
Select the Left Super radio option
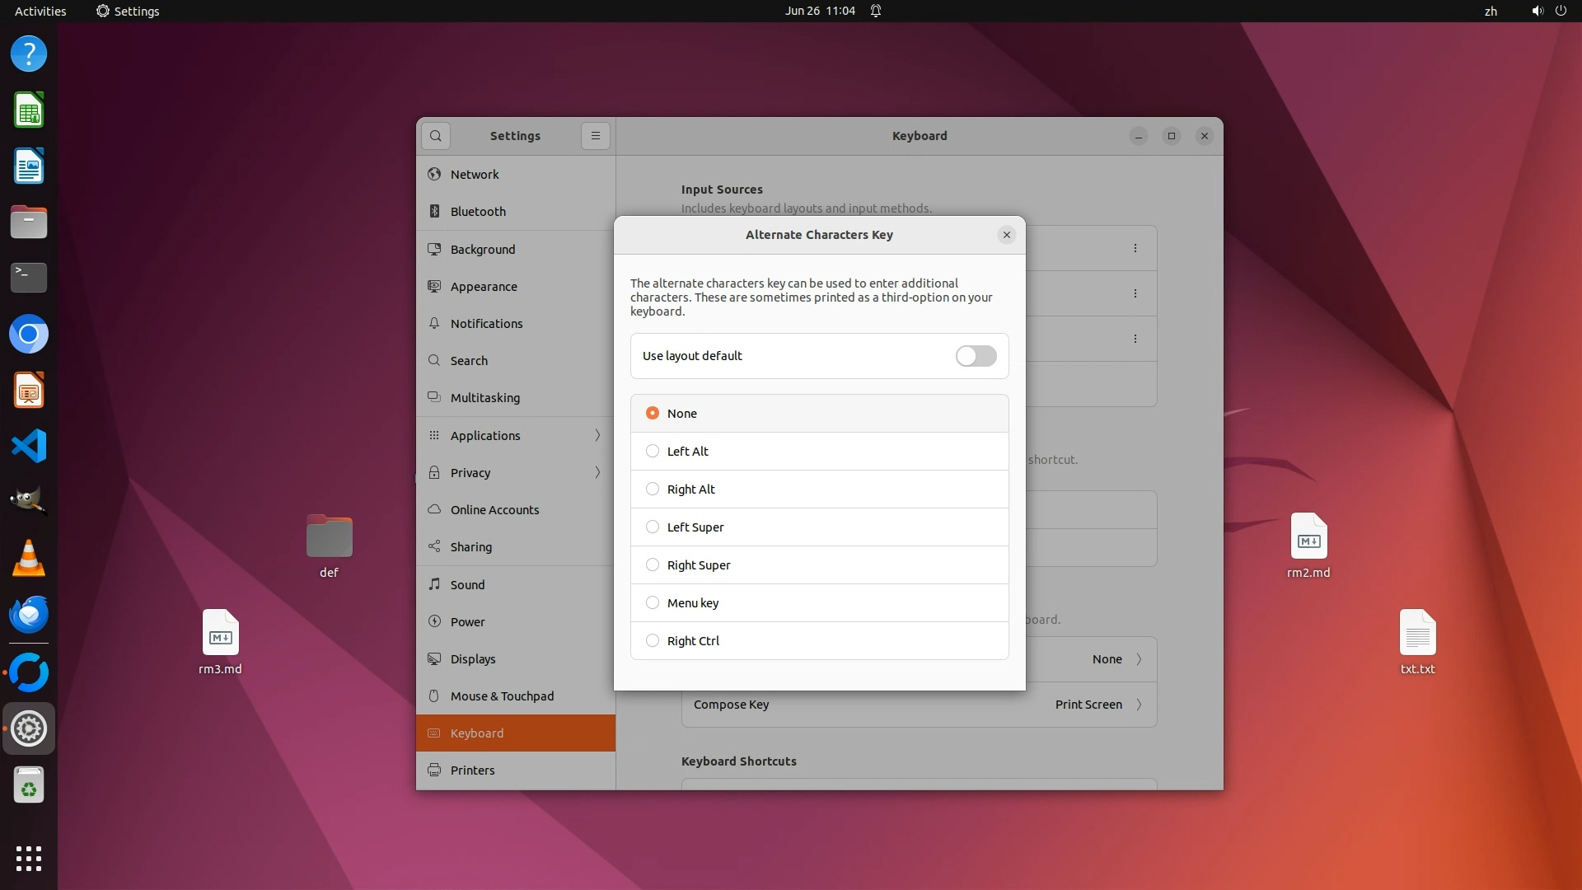(653, 527)
